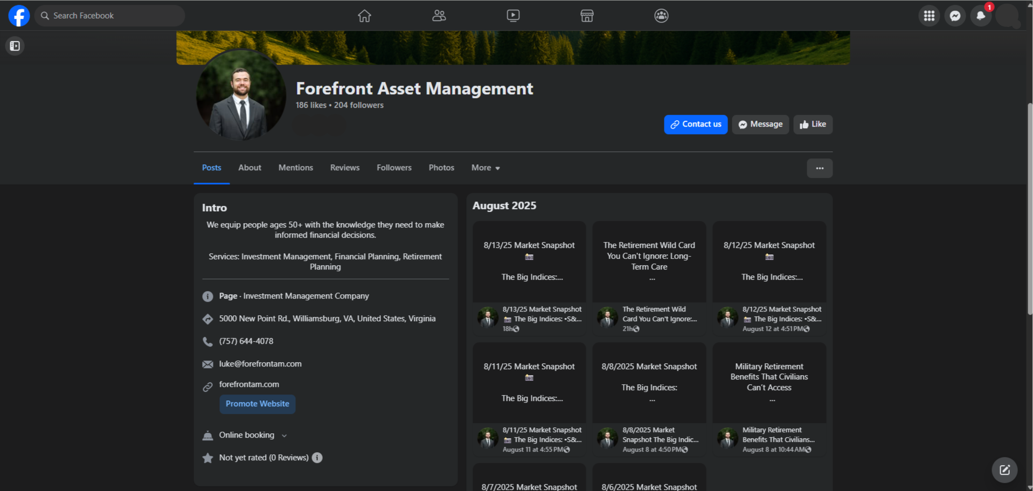
Task: Click the forest cover photo
Action: coord(513,47)
